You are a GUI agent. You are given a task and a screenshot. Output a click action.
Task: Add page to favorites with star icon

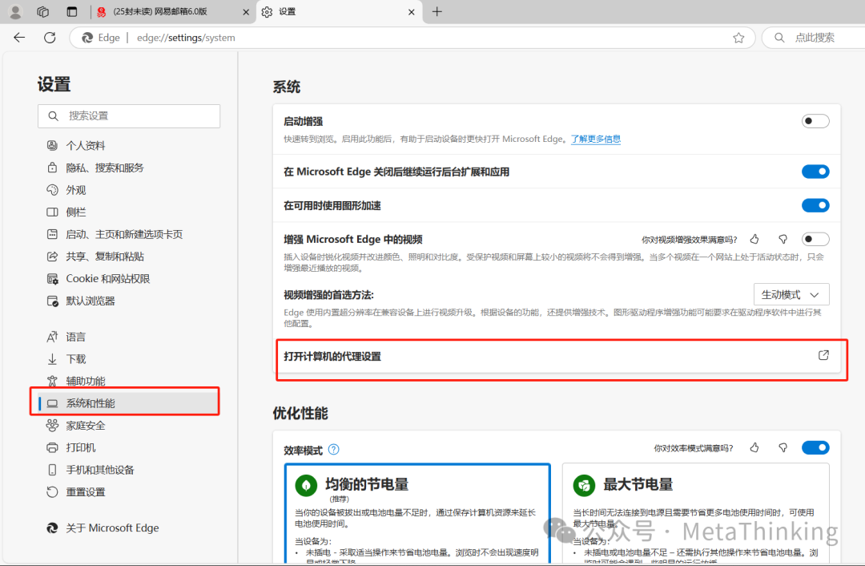tap(738, 38)
